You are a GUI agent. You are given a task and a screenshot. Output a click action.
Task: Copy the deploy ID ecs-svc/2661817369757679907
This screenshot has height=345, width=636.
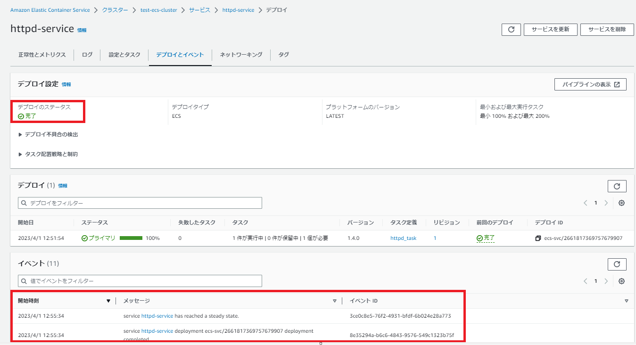click(538, 238)
